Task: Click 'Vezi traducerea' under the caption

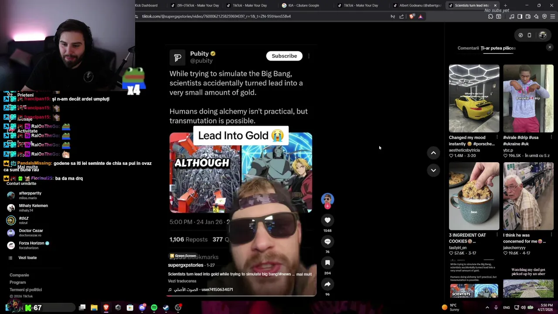Action: pos(182,281)
